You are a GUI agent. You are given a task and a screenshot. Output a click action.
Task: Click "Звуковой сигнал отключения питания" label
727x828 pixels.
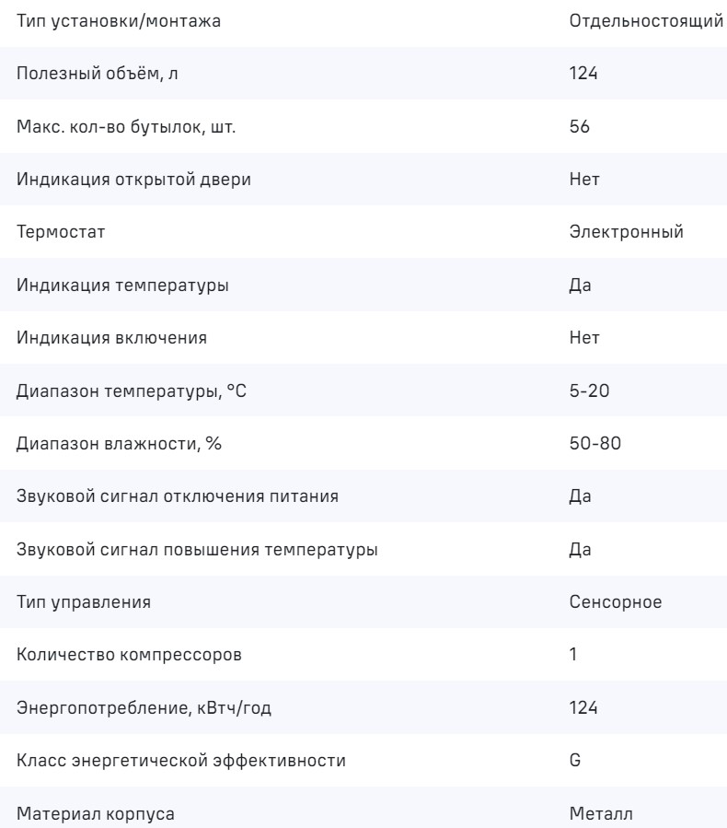click(x=178, y=496)
